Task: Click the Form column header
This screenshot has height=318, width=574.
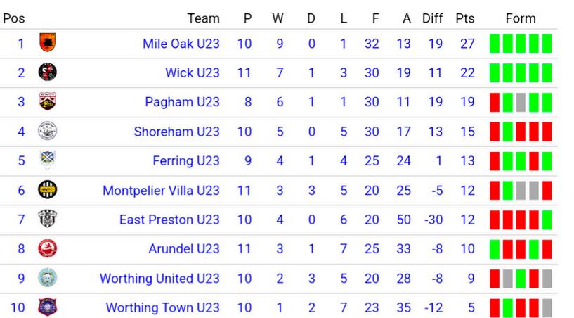Action: pyautogui.click(x=521, y=18)
